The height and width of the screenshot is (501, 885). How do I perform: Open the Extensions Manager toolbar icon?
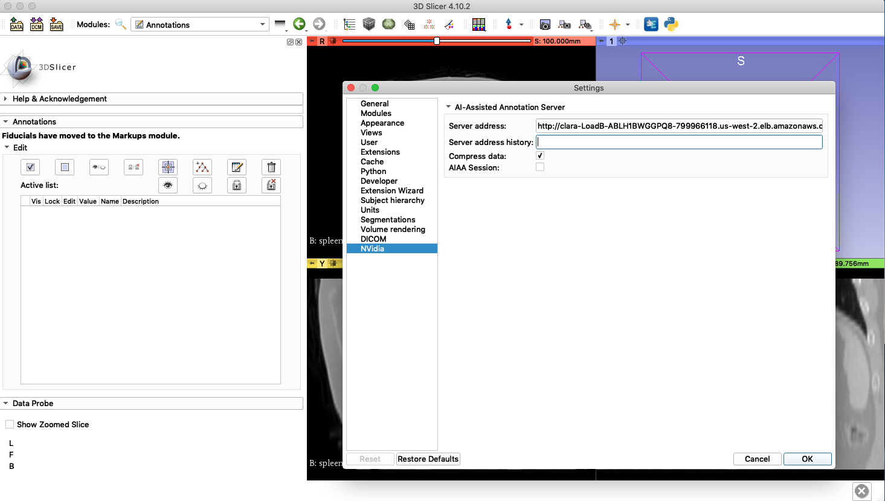tap(651, 24)
